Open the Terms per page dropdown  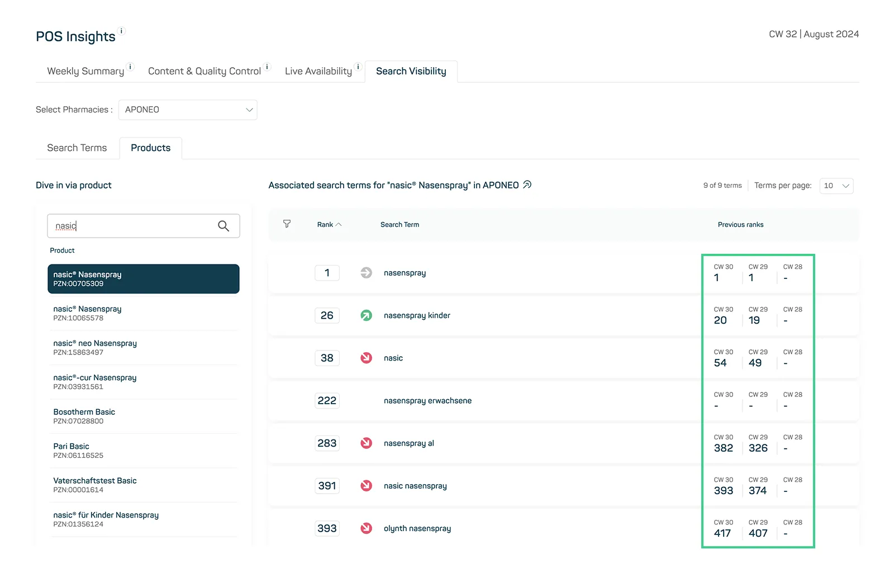click(x=836, y=186)
